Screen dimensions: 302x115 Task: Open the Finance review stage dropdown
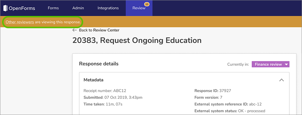[270, 64]
